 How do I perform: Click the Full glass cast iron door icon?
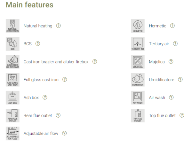coord(12,80)
